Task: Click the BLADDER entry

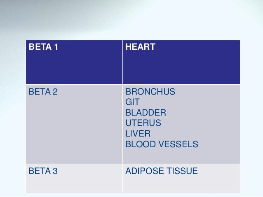Action: click(x=146, y=112)
